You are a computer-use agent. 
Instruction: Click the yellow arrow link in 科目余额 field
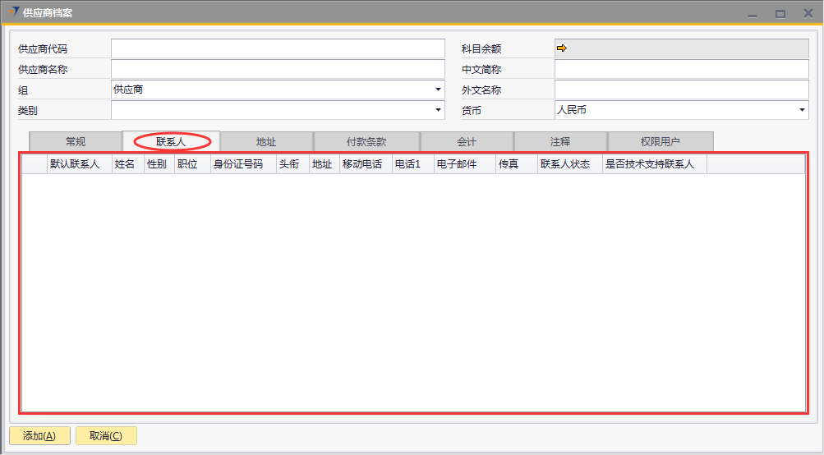562,48
